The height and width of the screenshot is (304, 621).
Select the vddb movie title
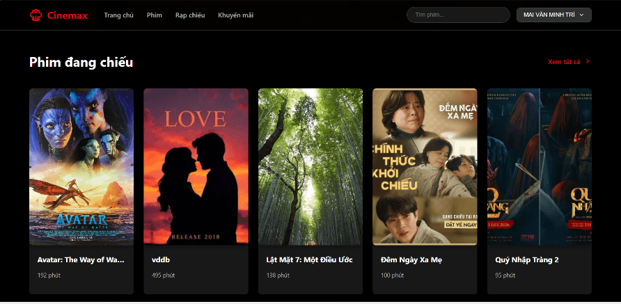(x=161, y=260)
